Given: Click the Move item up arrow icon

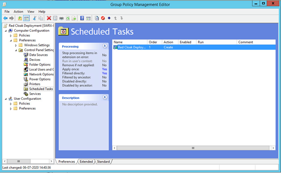Looking at the screenshot, I should pyautogui.click(x=115, y=18).
